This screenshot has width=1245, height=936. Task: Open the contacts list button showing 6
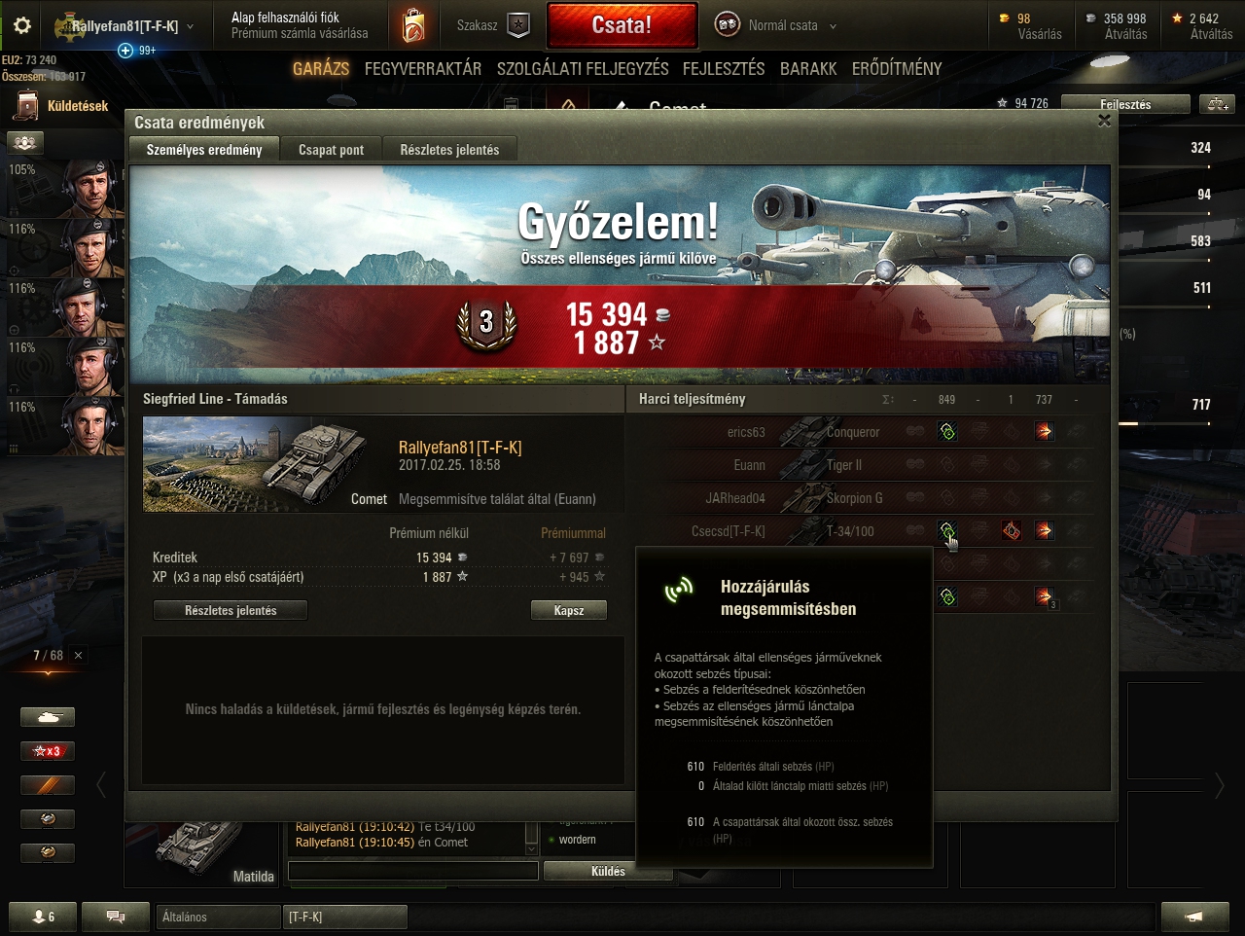coord(44,917)
